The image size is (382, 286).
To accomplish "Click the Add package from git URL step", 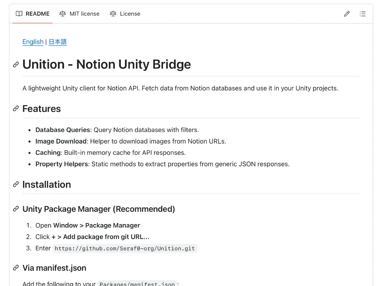I will click(x=93, y=237).
